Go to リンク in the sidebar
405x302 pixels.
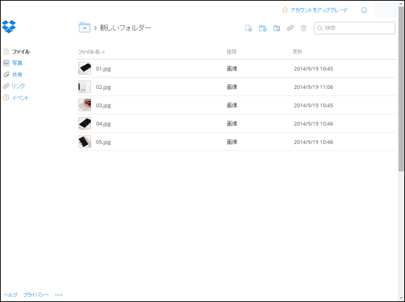[x=18, y=86]
